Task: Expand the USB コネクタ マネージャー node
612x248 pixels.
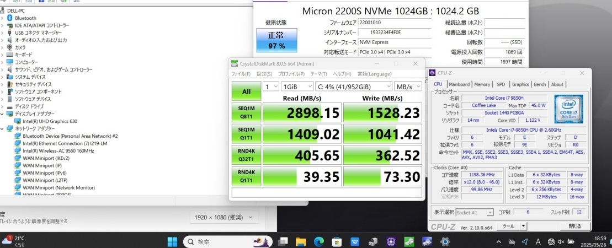Action: click(x=2, y=33)
